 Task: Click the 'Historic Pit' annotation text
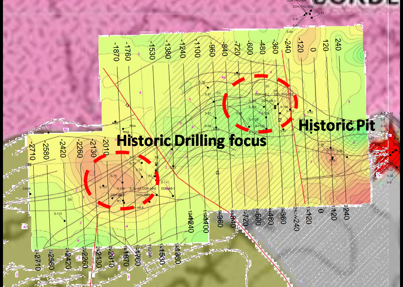tap(337, 126)
